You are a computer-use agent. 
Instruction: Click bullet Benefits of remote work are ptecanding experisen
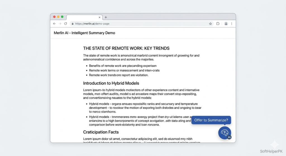pyautogui.click(x=123, y=66)
